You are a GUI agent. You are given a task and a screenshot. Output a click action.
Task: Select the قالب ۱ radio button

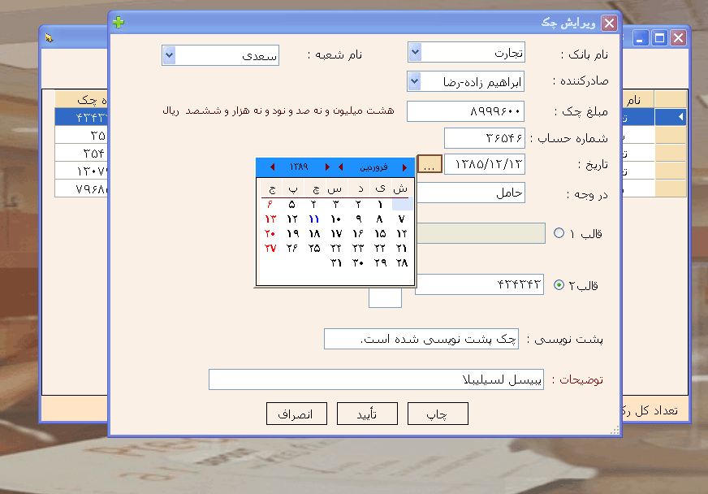point(559,233)
